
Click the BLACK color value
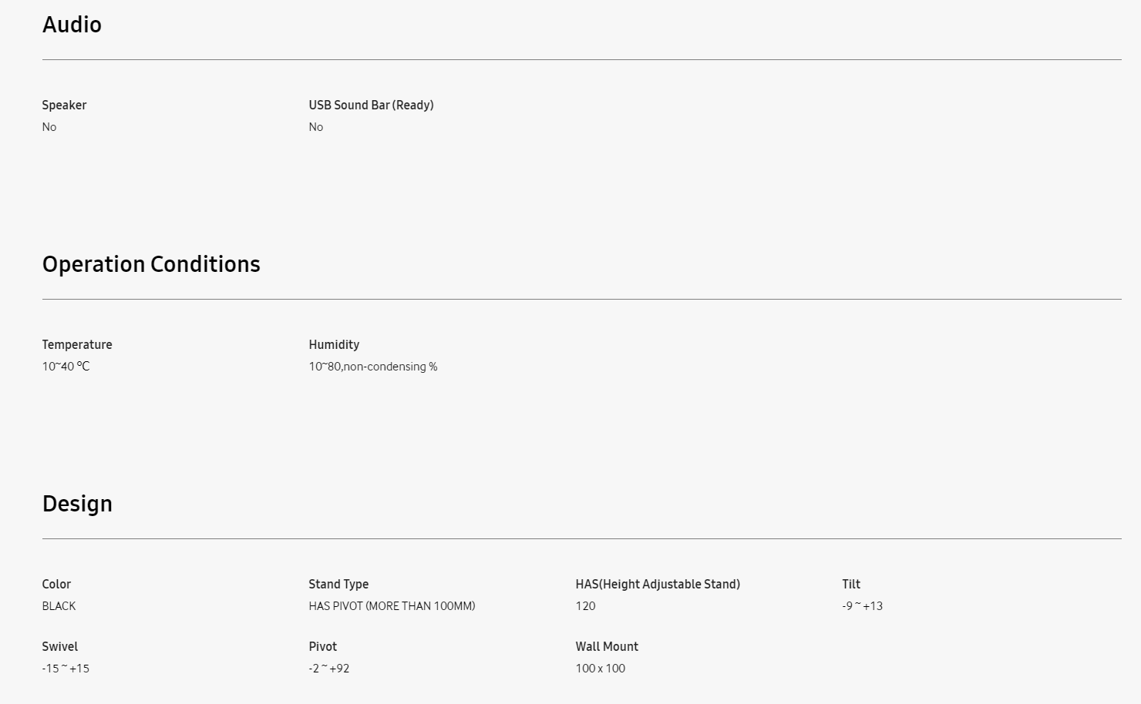tap(59, 606)
